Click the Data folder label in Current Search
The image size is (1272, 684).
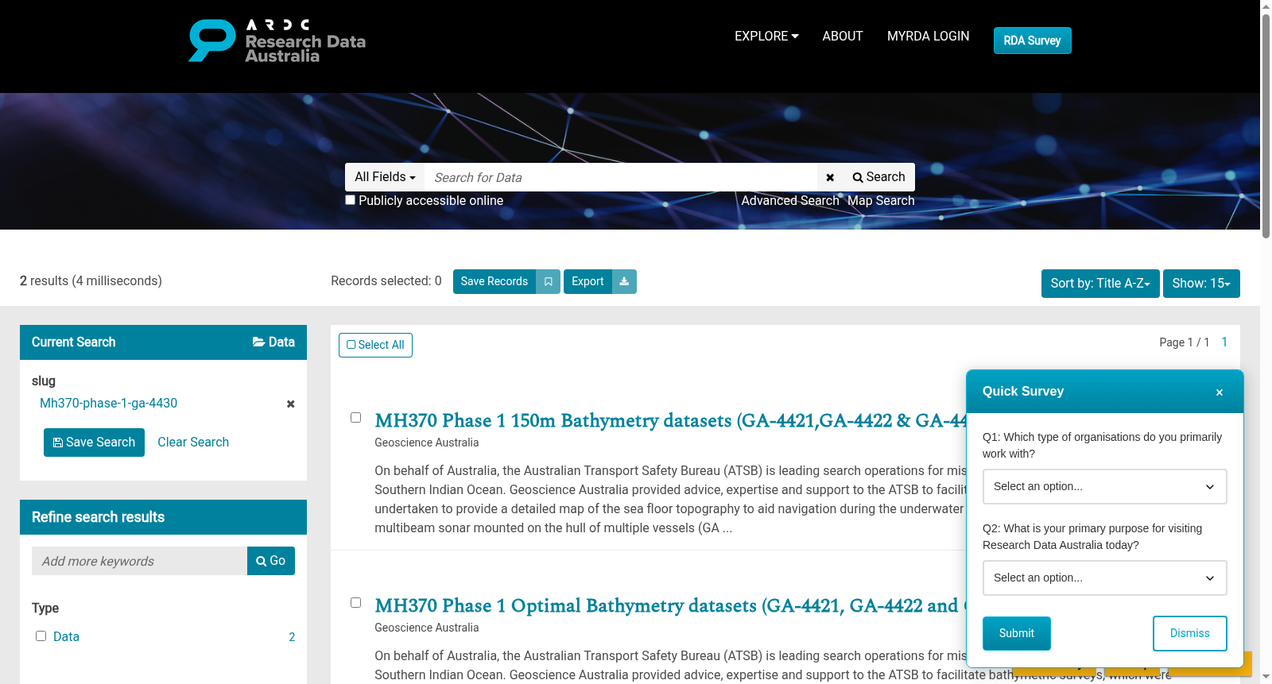tap(273, 342)
